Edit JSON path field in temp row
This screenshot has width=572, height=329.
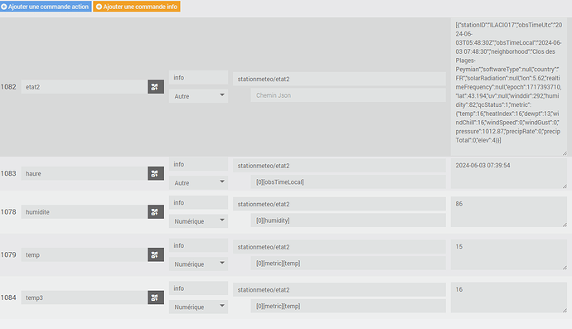(348, 264)
